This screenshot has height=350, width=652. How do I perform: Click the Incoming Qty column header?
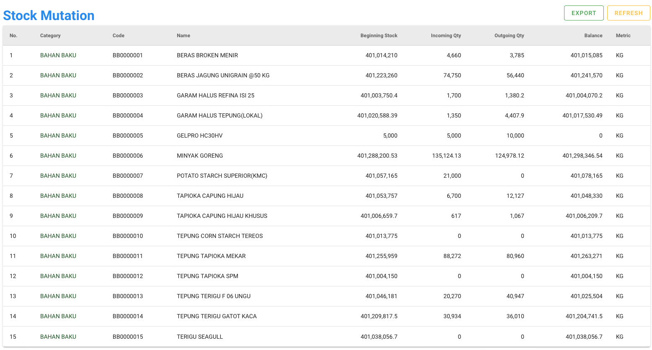(x=446, y=36)
